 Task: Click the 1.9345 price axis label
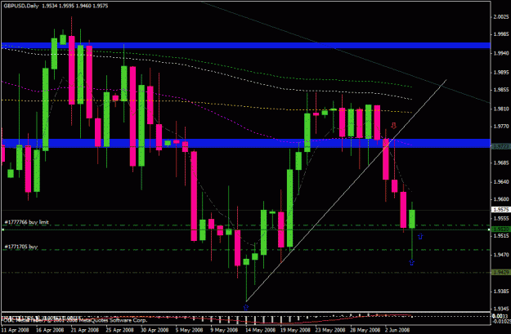tap(501, 309)
